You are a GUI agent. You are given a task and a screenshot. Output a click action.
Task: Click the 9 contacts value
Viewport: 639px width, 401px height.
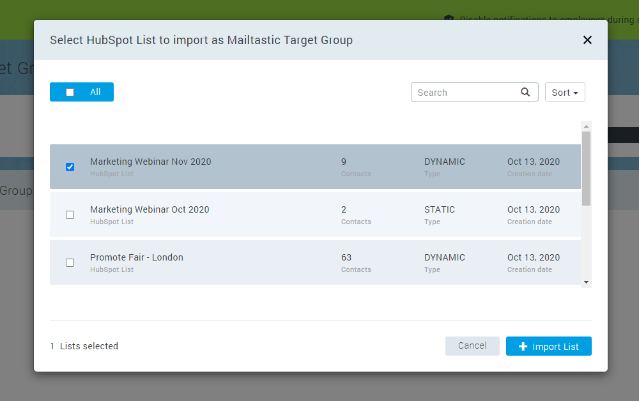tap(344, 162)
